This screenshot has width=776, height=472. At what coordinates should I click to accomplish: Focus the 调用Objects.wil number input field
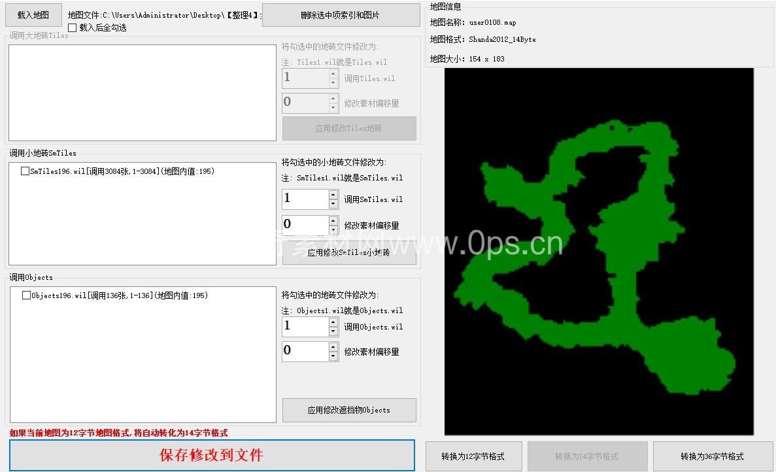(x=305, y=327)
